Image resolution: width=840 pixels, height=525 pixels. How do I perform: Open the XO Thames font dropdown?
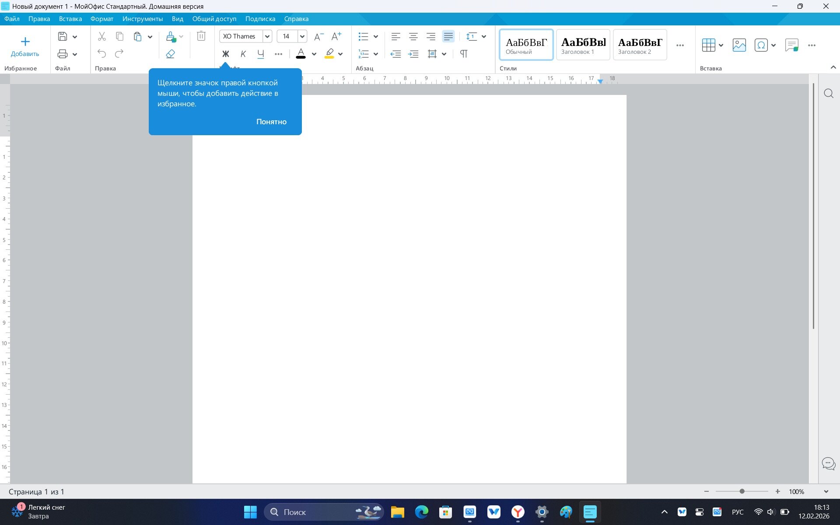[267, 36]
